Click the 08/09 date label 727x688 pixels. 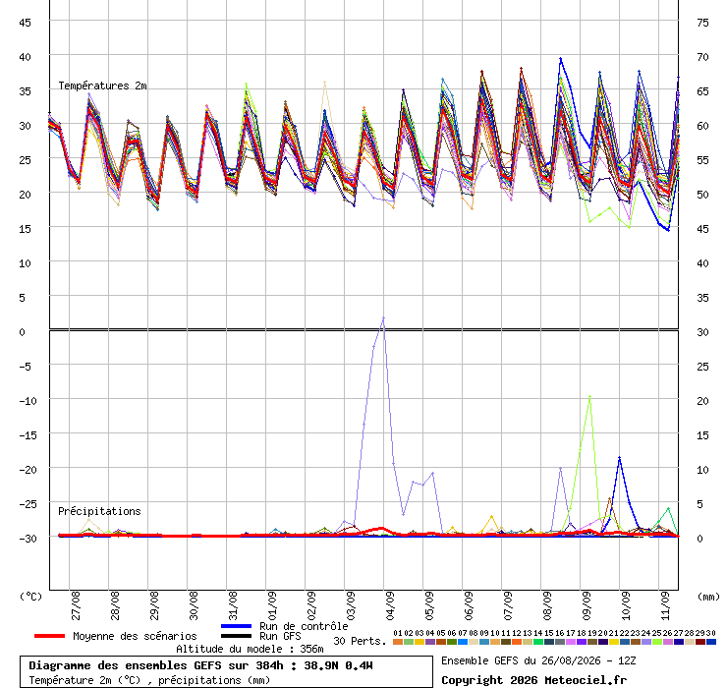547,605
